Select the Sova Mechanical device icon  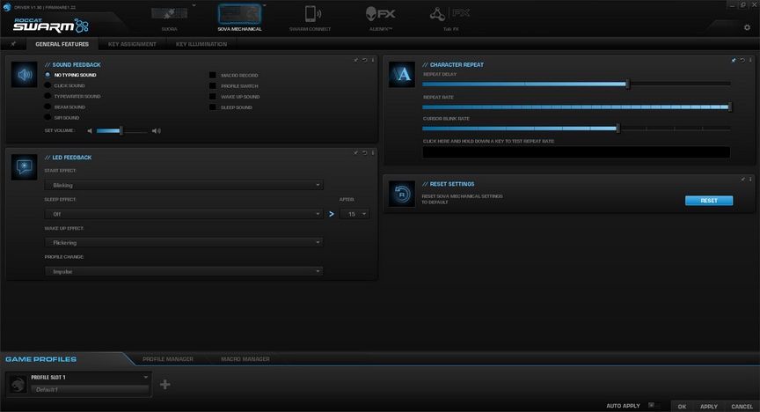click(x=239, y=14)
